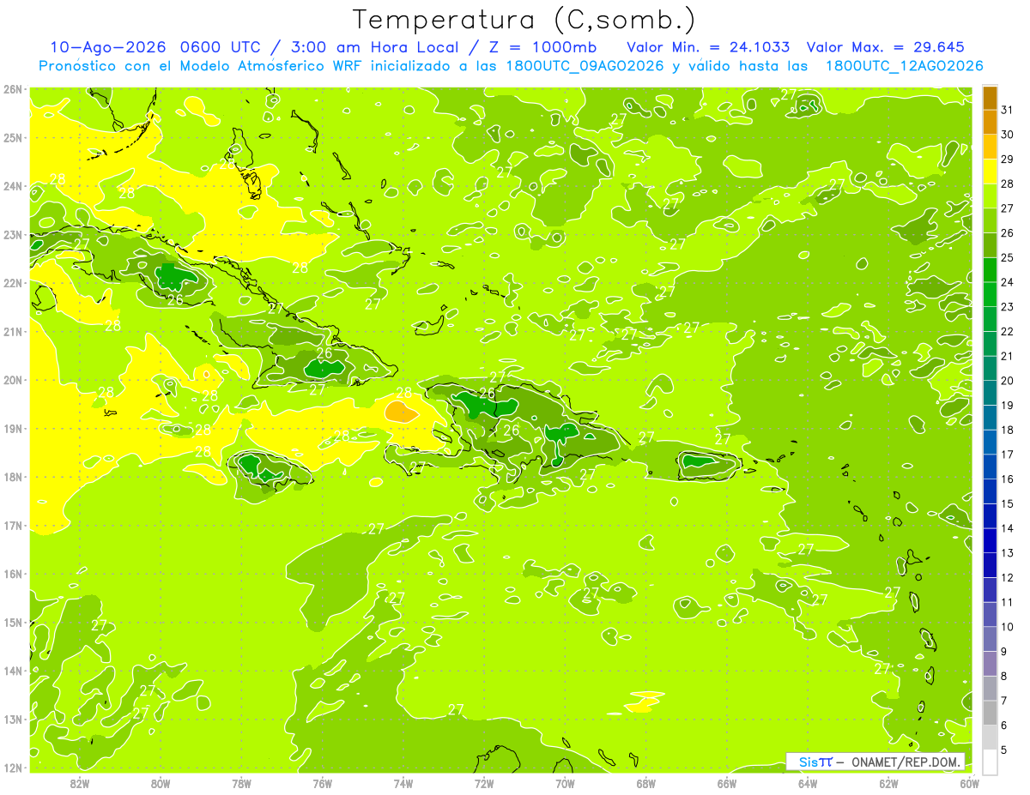This screenshot has width=1030, height=795.
Task: Click the '68W' longitude label
Action: pyautogui.click(x=646, y=783)
